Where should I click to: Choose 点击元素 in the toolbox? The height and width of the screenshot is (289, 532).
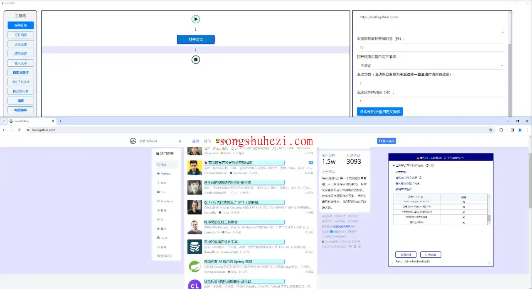point(20,44)
